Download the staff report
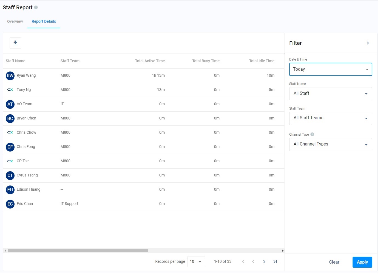Viewport: 386px width, 274px height. click(15, 43)
